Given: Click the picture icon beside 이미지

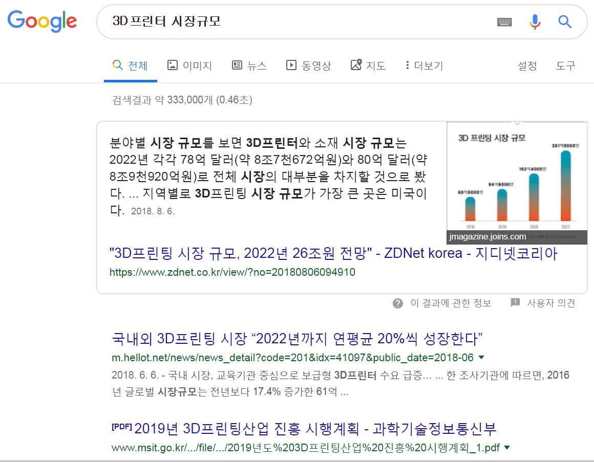Looking at the screenshot, I should [173, 65].
